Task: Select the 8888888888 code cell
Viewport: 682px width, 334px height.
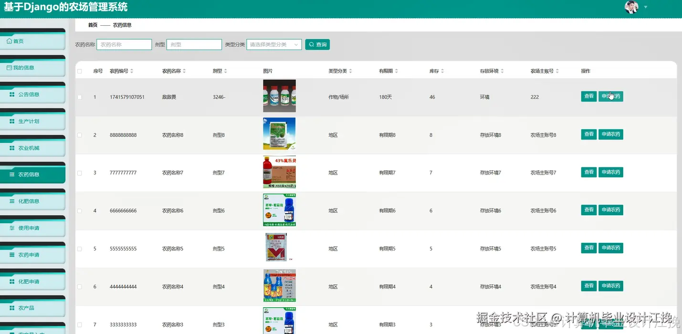Action: coord(123,135)
